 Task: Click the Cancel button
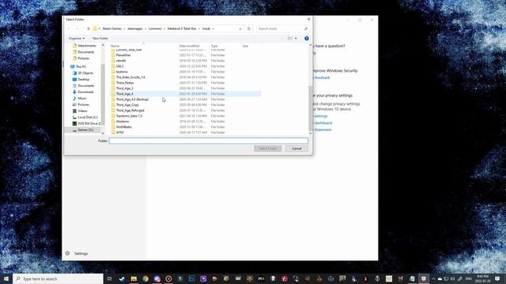296,148
